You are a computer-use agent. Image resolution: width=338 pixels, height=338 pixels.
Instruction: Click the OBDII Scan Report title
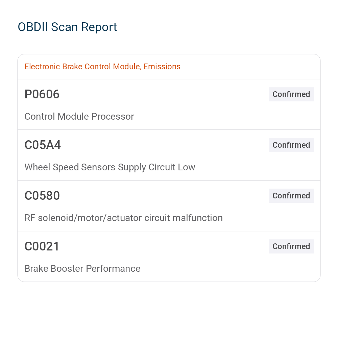tap(67, 27)
